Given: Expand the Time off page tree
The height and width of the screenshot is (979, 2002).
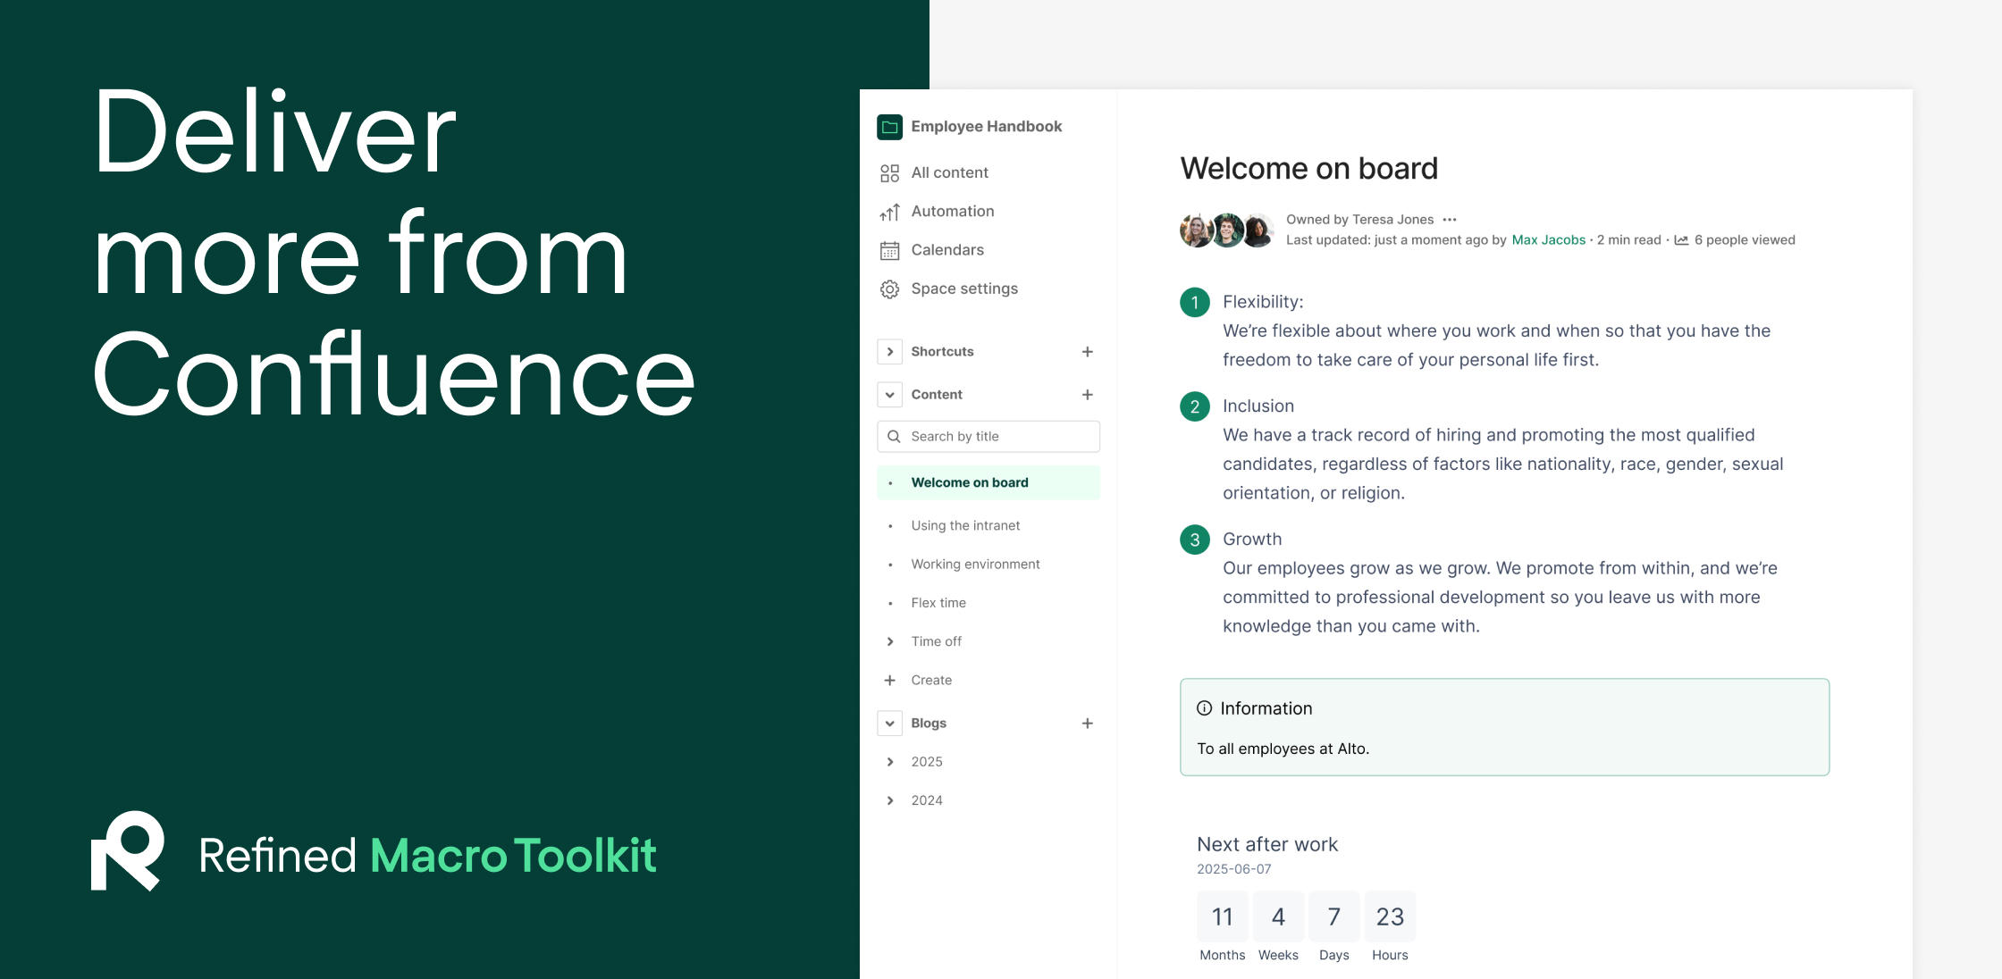Looking at the screenshot, I should (x=890, y=640).
